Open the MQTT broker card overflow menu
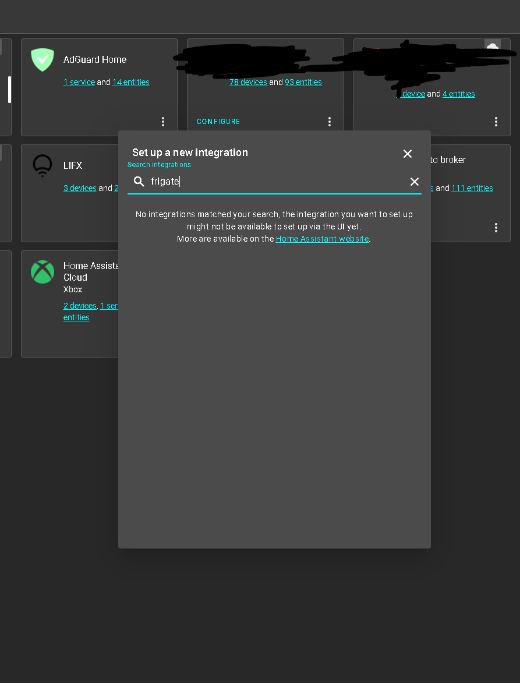 (496, 228)
